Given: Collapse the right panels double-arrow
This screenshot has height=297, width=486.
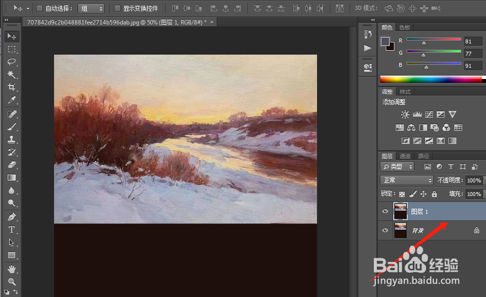Looking at the screenshot, I should (x=373, y=20).
